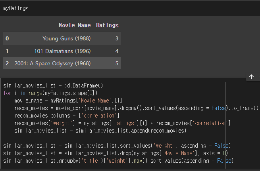Click the move-cell-up arrow icon

pos(251,77)
